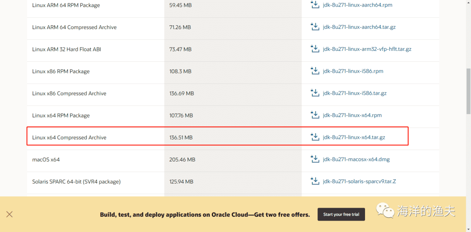Screen dimensions: 471x232
Task: Click download icon for jdk-8u271-linux-x64.tar.gz
Action: click(x=315, y=137)
